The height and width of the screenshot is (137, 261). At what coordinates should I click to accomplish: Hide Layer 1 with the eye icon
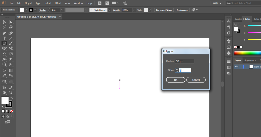(236, 67)
